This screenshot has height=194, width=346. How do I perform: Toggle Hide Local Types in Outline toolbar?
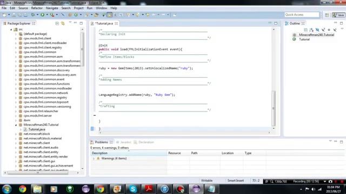pyautogui.click(x=335, y=30)
